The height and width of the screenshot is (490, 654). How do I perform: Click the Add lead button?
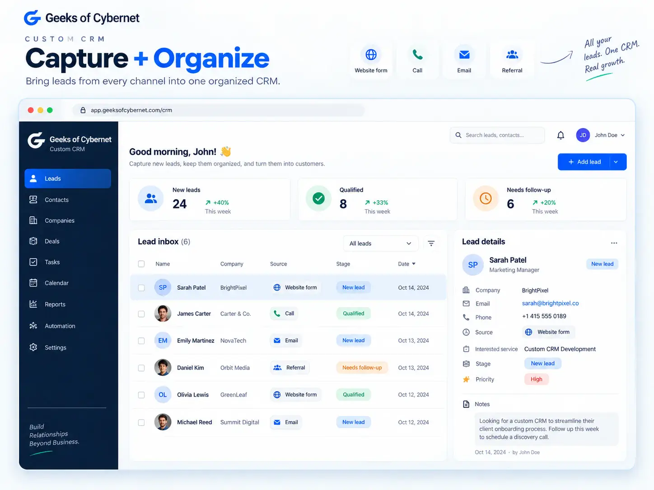click(584, 162)
